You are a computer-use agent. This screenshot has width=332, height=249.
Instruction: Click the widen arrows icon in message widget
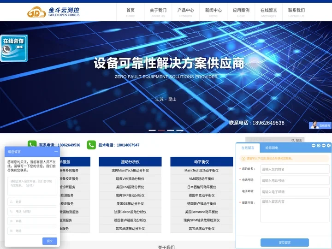[314, 145]
